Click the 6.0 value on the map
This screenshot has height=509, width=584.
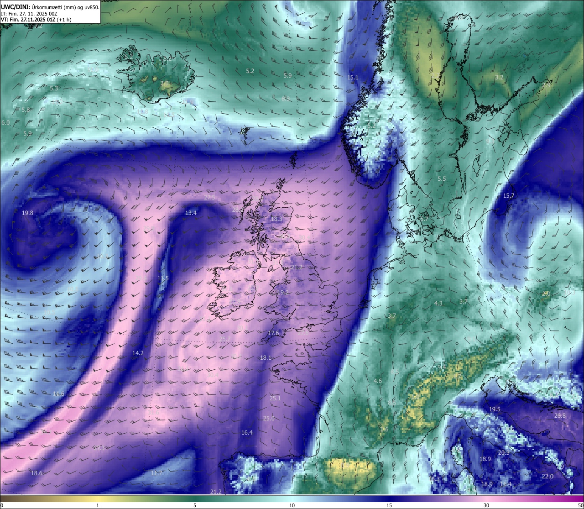pos(5,123)
